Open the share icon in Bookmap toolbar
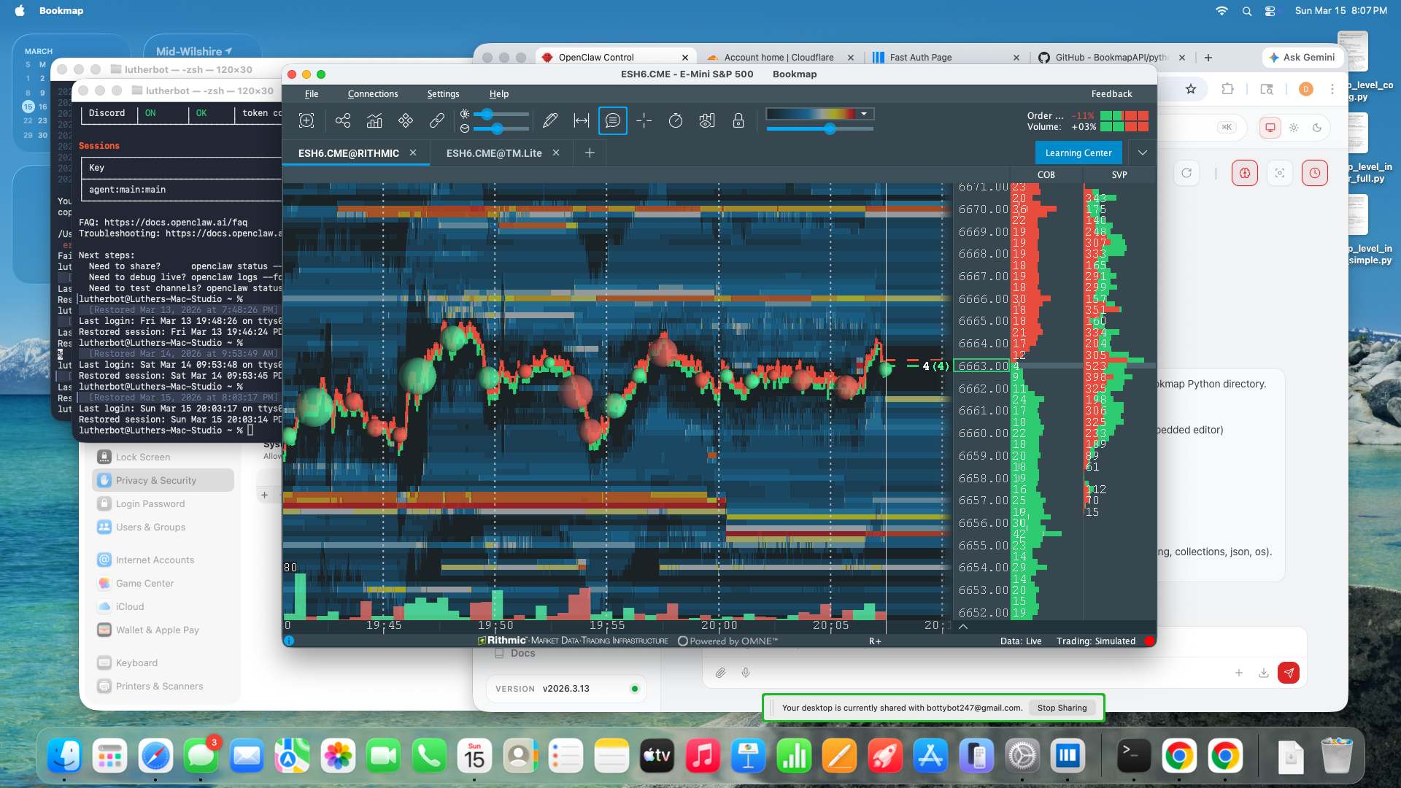1401x788 pixels. coord(343,120)
